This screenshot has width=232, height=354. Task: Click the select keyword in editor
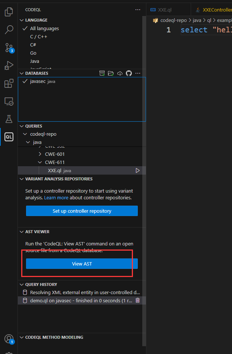[x=194, y=30]
